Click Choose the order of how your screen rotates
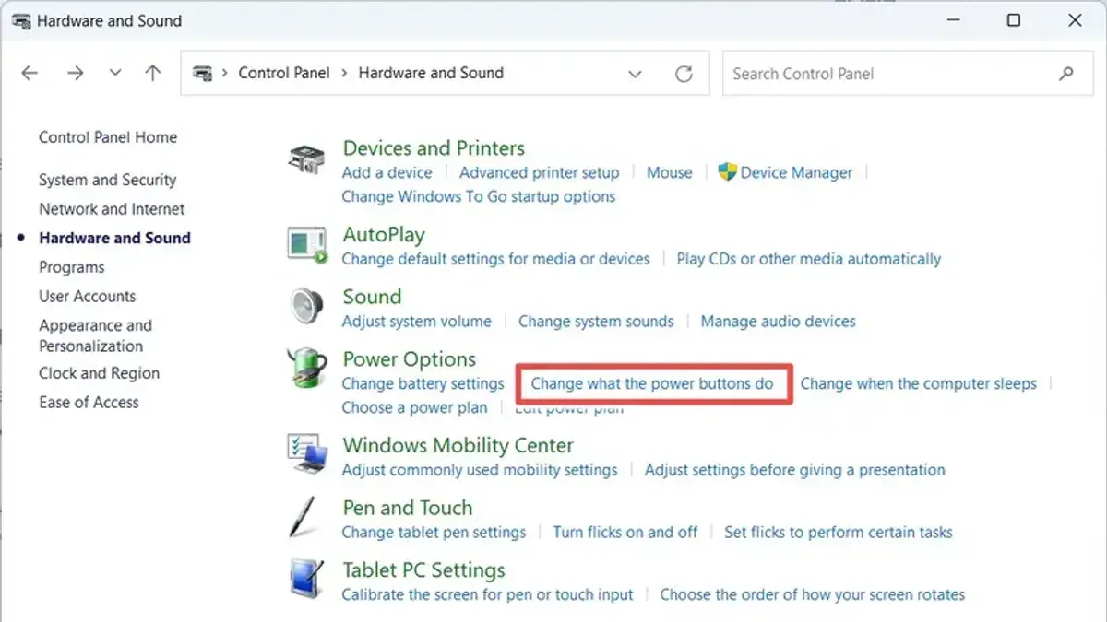Image resolution: width=1107 pixels, height=622 pixels. (x=813, y=594)
